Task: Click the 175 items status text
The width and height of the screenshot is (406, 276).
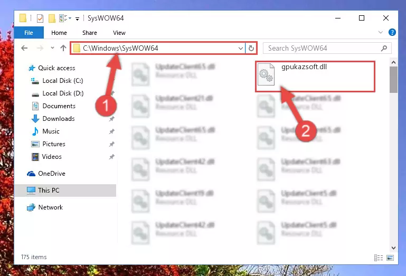Action: (x=34, y=257)
